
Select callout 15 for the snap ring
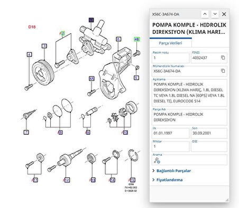(x=132, y=180)
